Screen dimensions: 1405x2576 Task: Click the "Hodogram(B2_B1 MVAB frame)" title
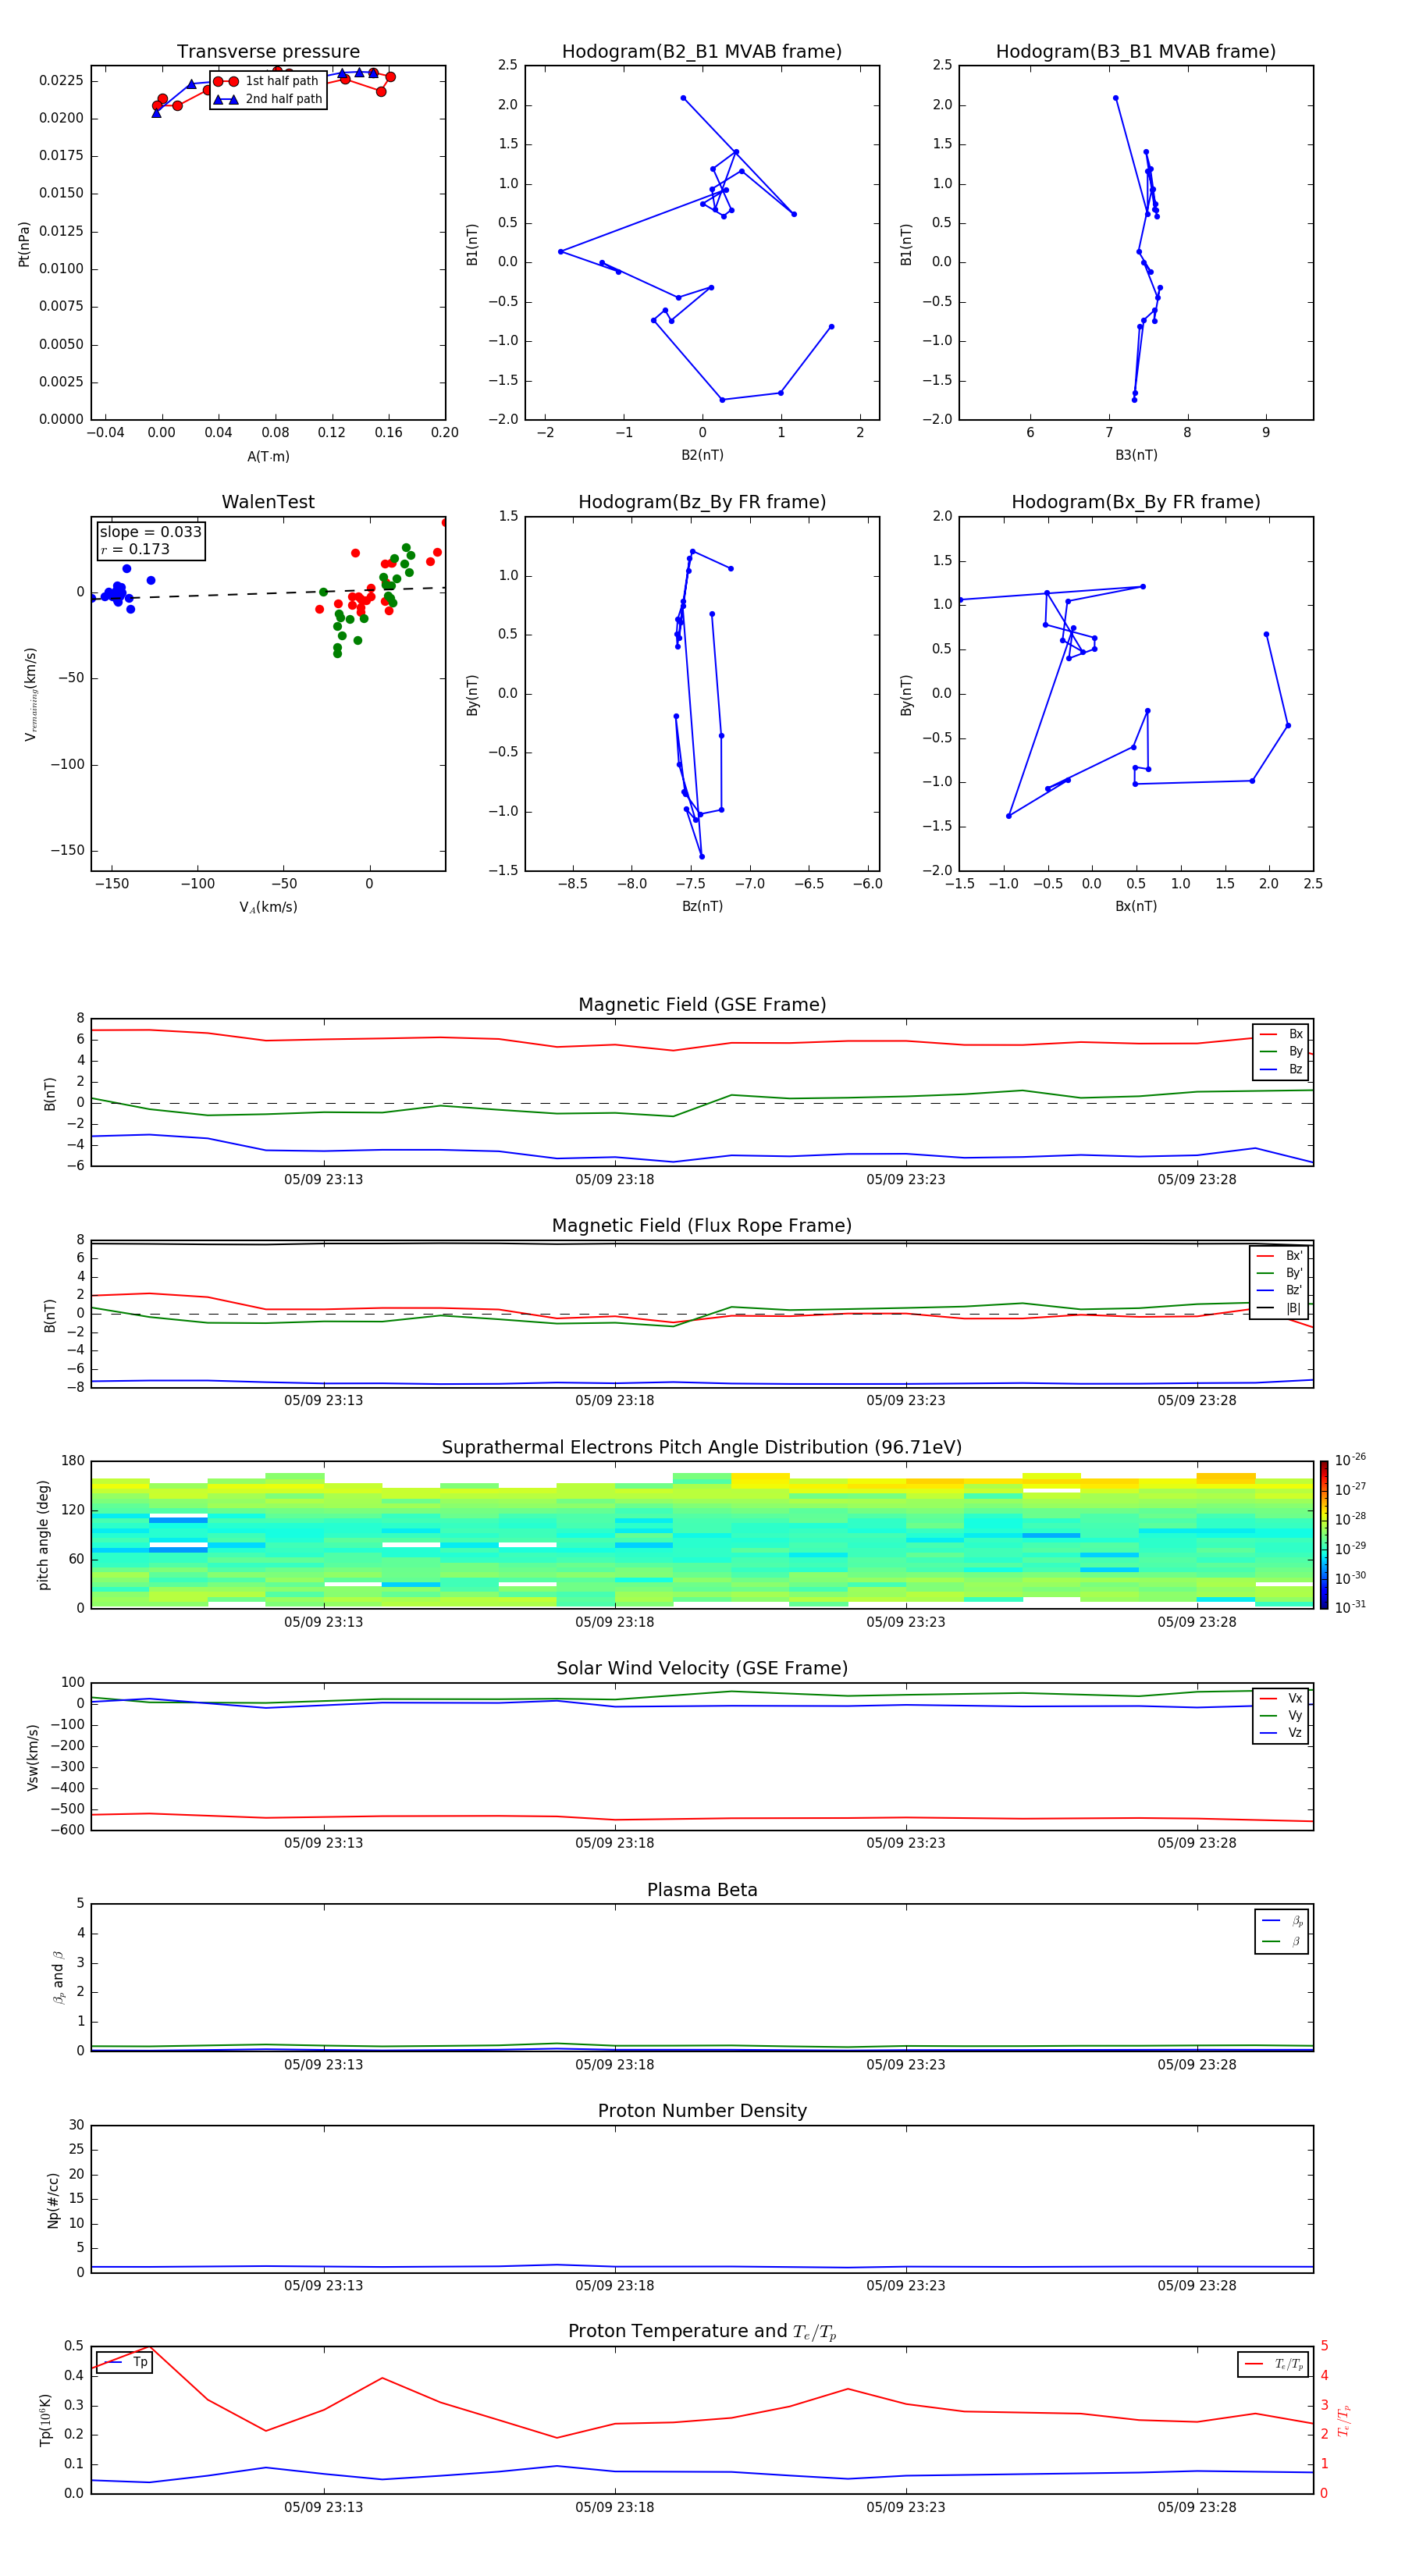(702, 52)
